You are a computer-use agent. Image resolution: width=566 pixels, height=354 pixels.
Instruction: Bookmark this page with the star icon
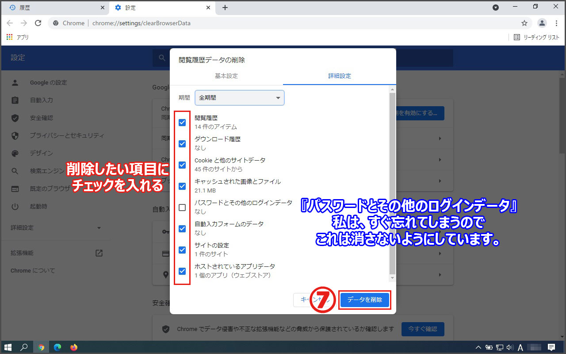tap(524, 23)
